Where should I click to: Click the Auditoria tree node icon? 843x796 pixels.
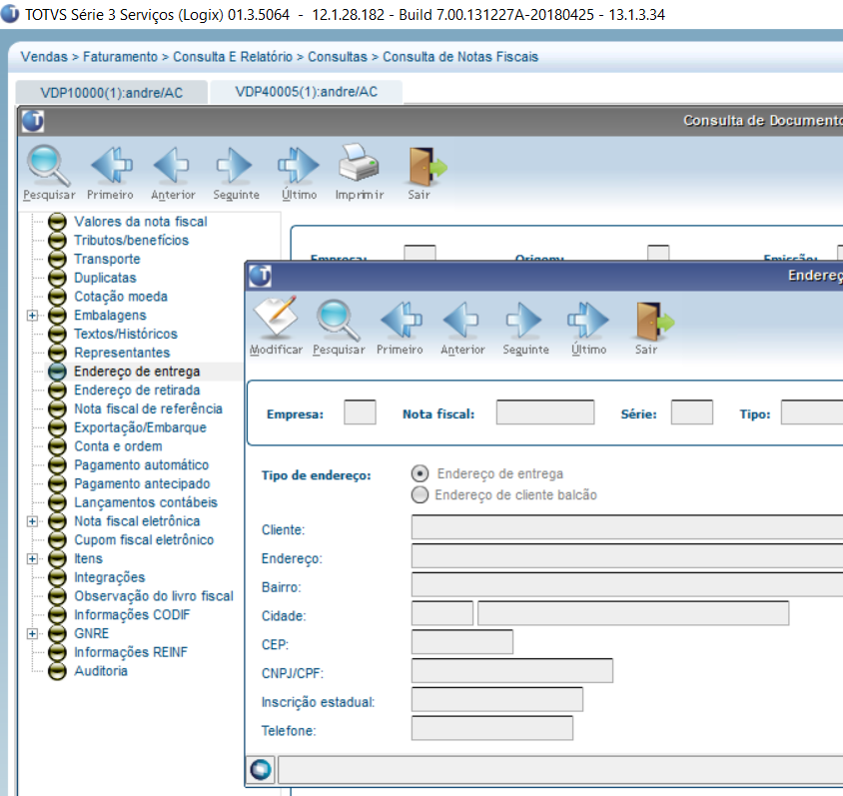(x=57, y=671)
